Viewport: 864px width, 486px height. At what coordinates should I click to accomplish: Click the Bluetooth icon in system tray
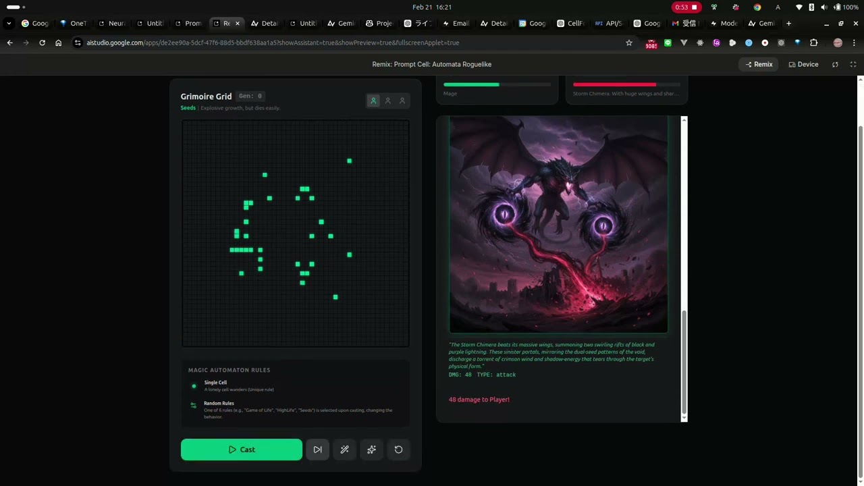tap(811, 7)
